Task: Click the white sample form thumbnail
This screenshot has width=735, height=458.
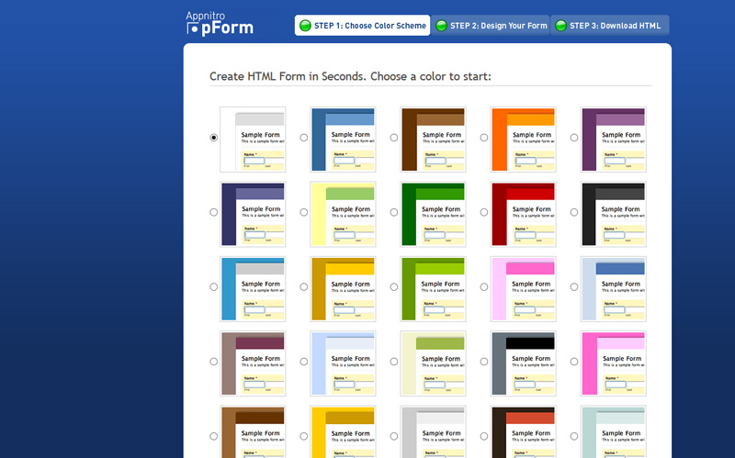Action: click(x=253, y=140)
